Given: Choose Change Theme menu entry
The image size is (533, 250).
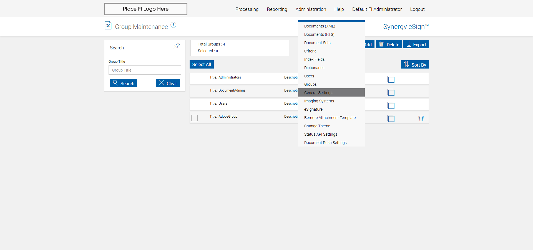Looking at the screenshot, I should [x=317, y=126].
